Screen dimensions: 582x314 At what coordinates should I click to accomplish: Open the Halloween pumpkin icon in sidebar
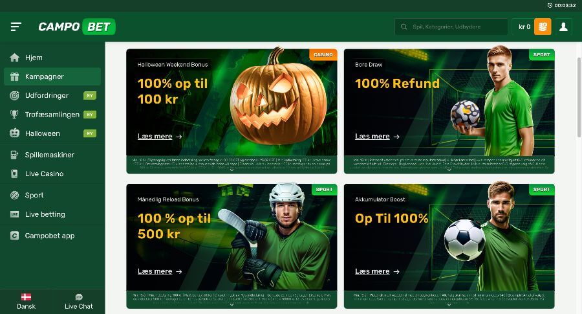(14, 133)
